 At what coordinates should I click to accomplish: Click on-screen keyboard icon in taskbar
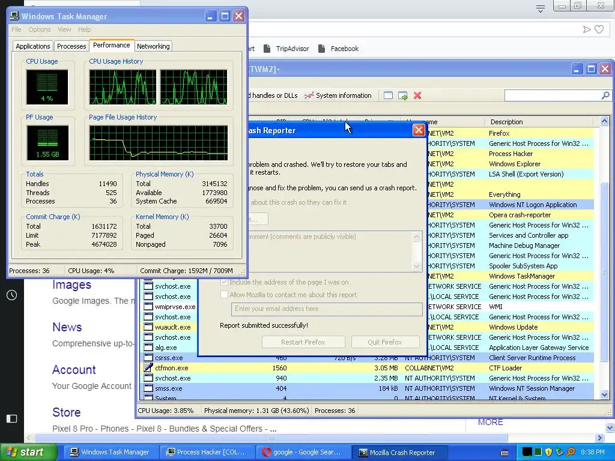click(x=504, y=453)
